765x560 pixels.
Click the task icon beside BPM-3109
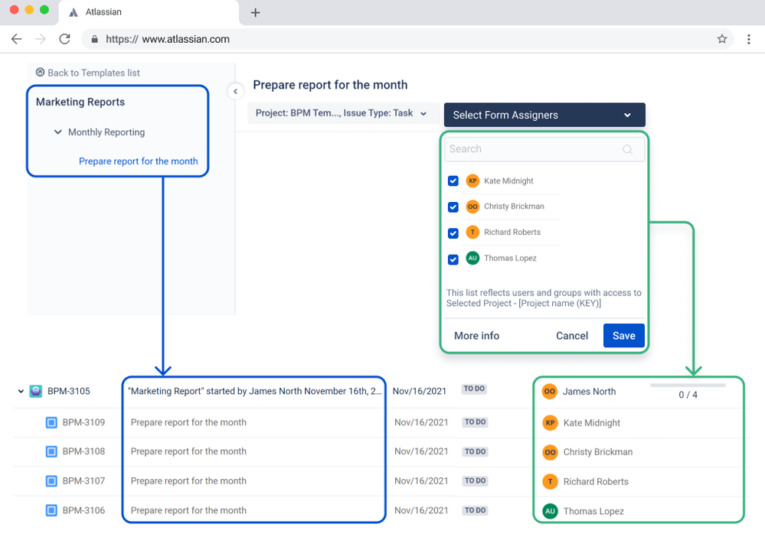click(x=51, y=422)
